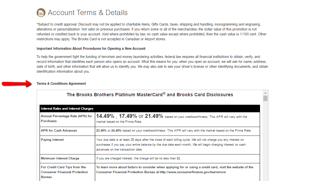Click the Minimum Interest Charge row label
The image size is (314, 181).
(x=60, y=158)
